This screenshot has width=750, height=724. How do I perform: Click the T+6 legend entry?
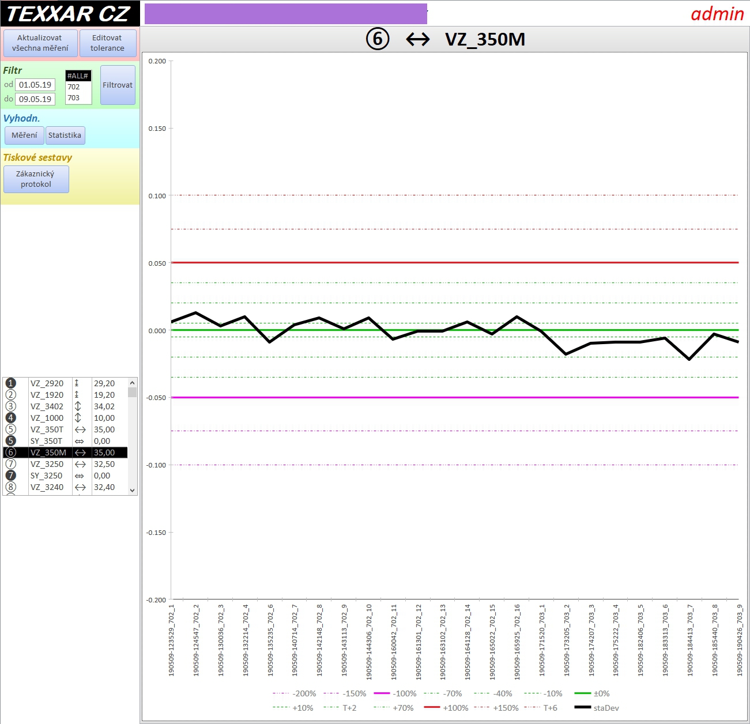(x=541, y=708)
